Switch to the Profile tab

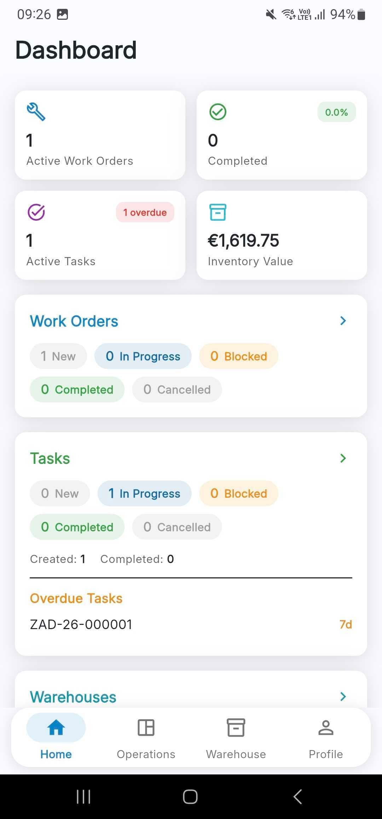click(x=325, y=736)
